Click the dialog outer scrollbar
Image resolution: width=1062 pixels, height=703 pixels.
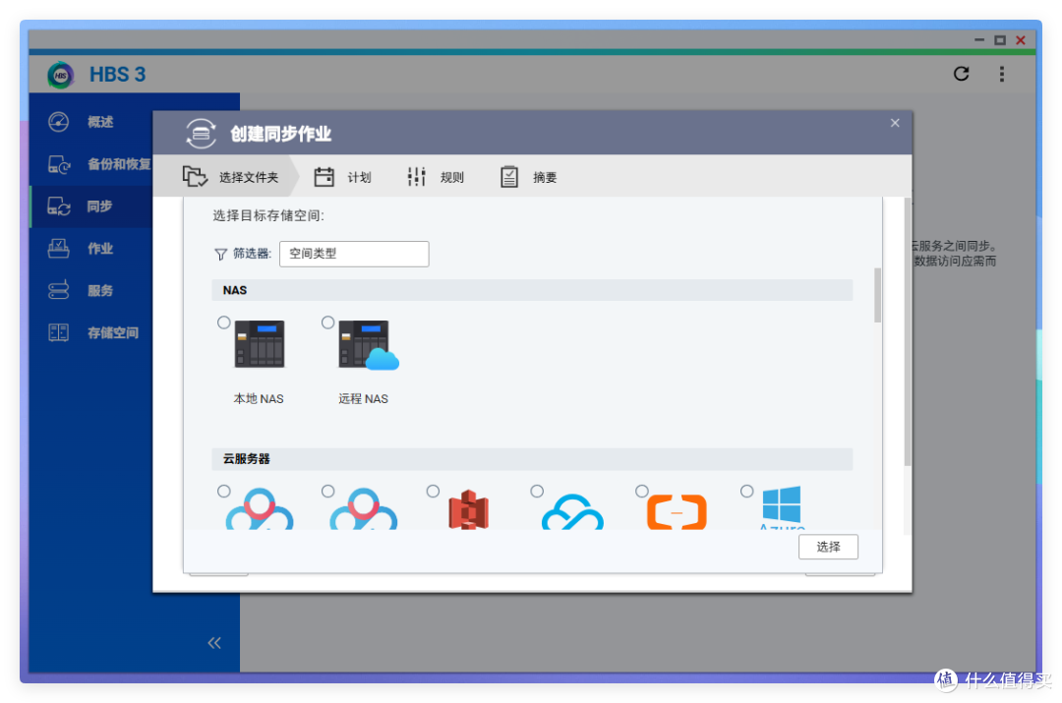click(908, 332)
